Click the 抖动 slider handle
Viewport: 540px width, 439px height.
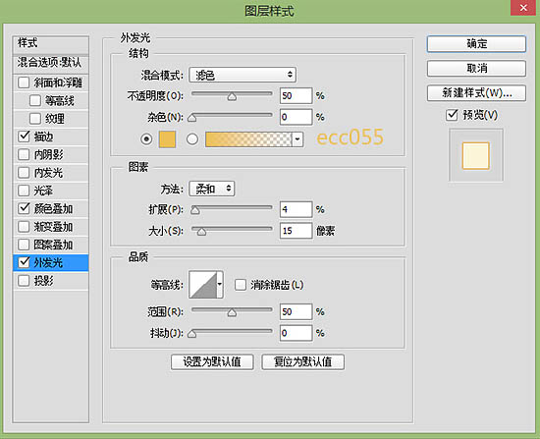coord(192,334)
